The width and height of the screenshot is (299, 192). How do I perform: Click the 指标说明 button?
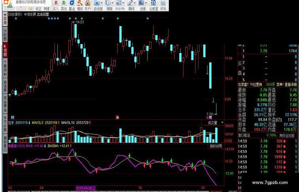click(x=216, y=146)
